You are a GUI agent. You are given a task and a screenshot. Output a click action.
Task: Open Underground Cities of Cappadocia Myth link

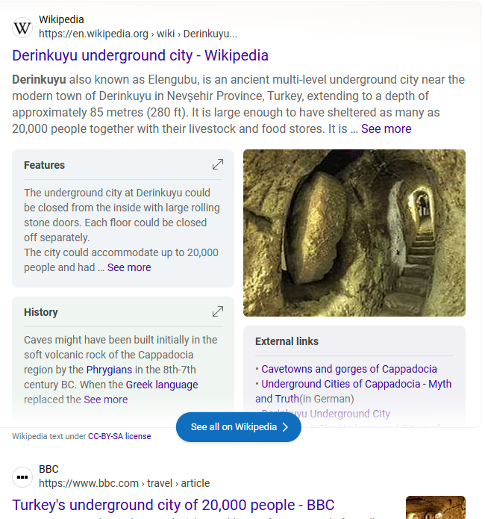tap(354, 391)
